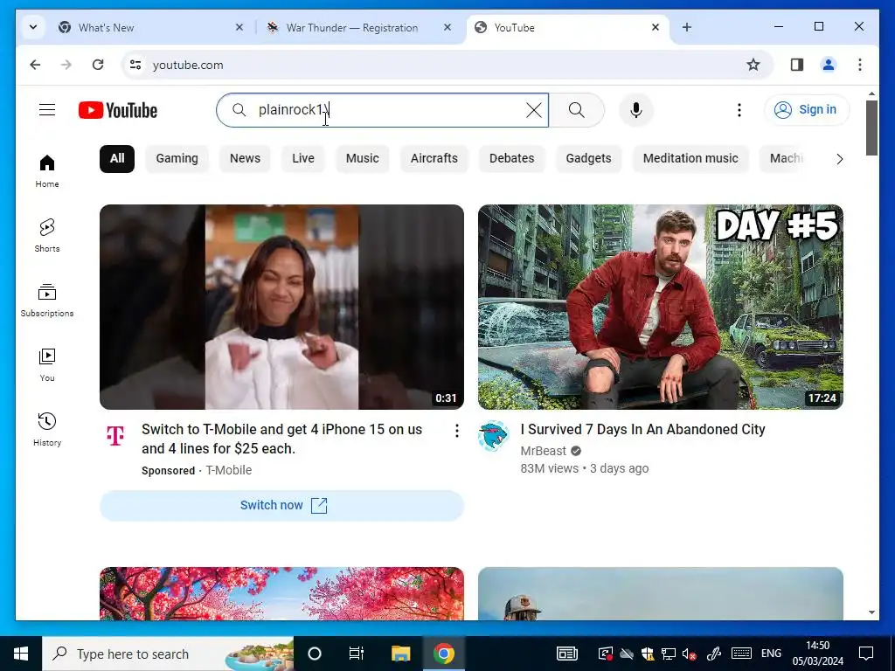Click the page vertical scrollbar thumb

(871, 128)
